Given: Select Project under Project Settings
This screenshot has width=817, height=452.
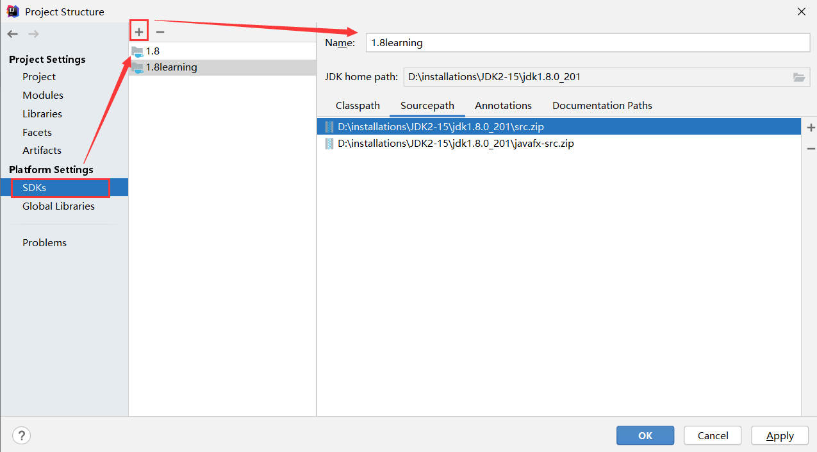Looking at the screenshot, I should (x=39, y=76).
